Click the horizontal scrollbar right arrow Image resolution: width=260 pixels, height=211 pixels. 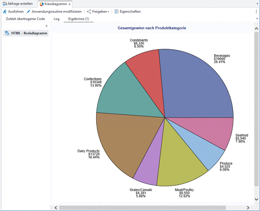coord(248,207)
